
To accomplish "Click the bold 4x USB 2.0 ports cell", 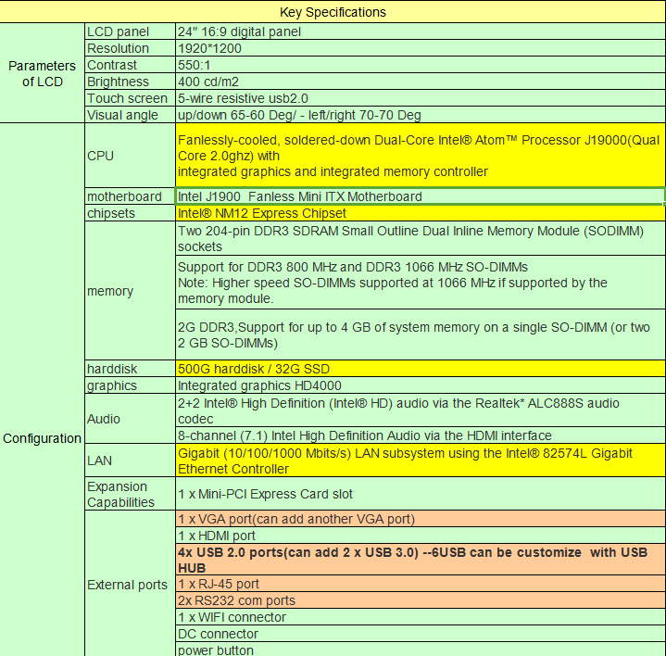I will (x=421, y=560).
